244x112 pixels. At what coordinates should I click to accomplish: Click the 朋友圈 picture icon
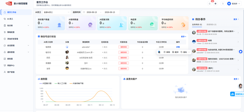(x=5, y=59)
